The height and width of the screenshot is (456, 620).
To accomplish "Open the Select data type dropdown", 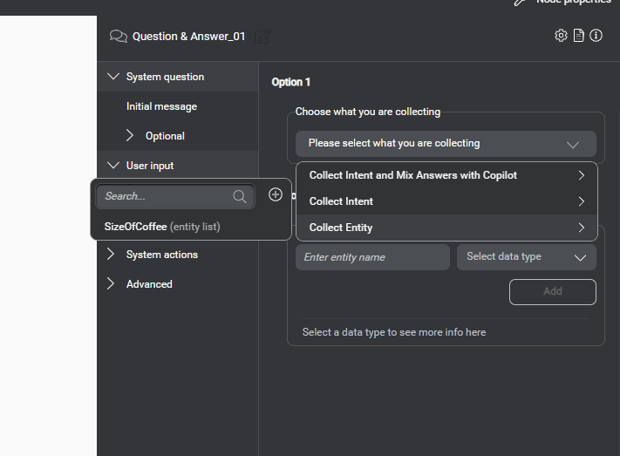I will [526, 257].
